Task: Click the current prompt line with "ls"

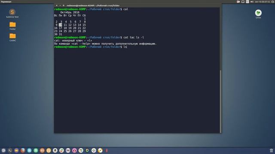Action: point(90,47)
